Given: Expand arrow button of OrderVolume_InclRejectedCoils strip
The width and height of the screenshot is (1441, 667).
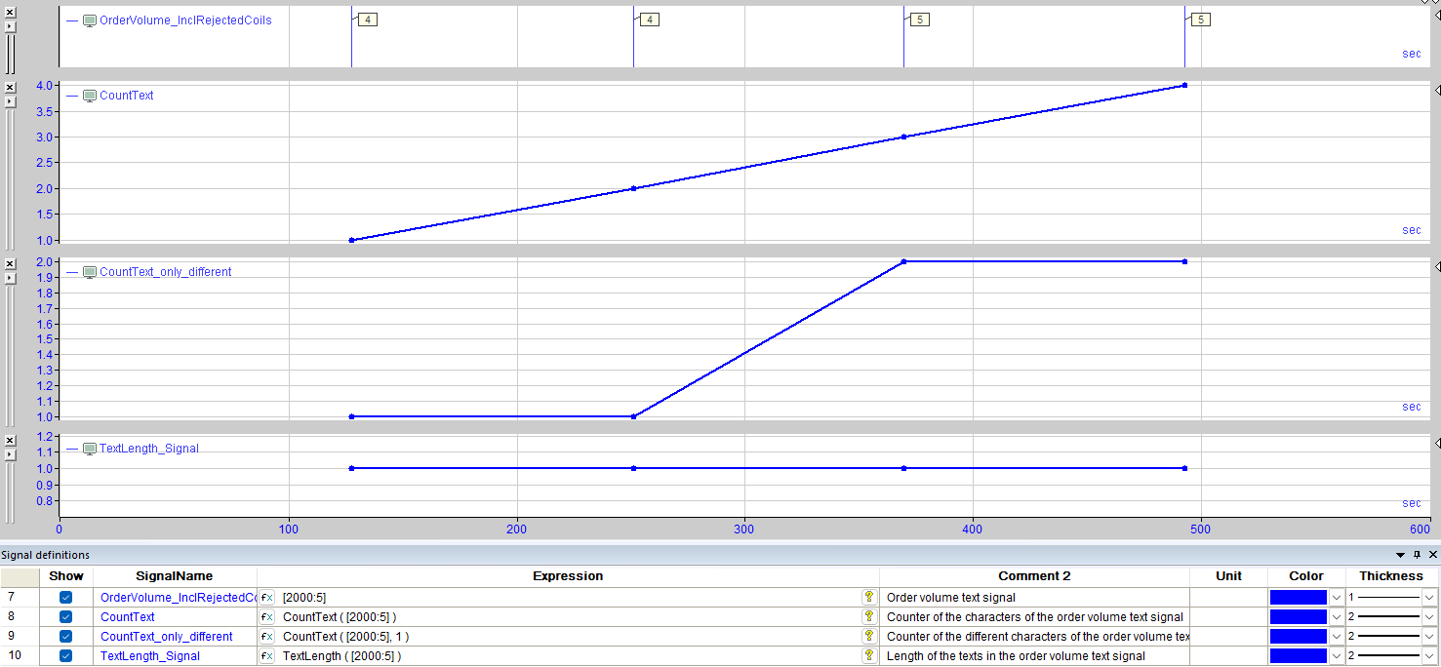Looking at the screenshot, I should (x=10, y=26).
